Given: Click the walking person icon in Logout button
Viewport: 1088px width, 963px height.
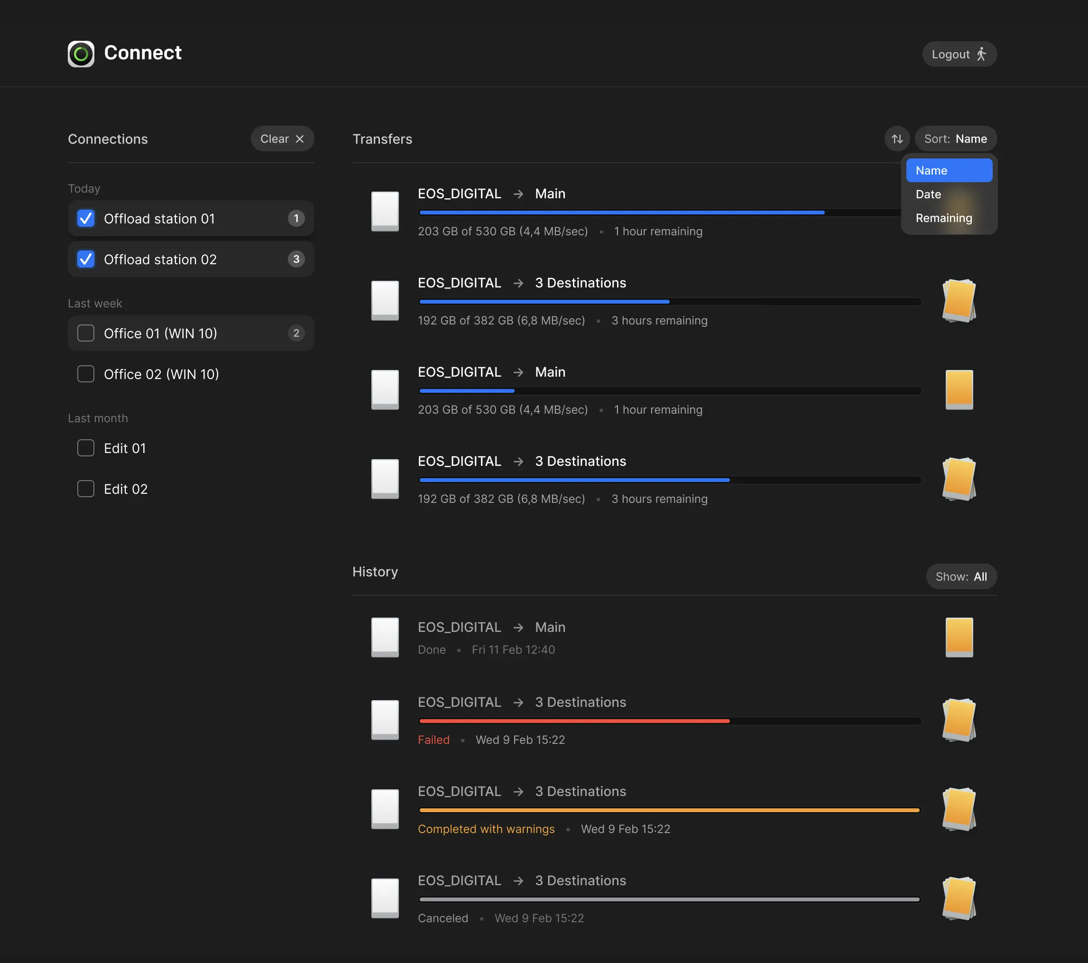Looking at the screenshot, I should pyautogui.click(x=981, y=54).
